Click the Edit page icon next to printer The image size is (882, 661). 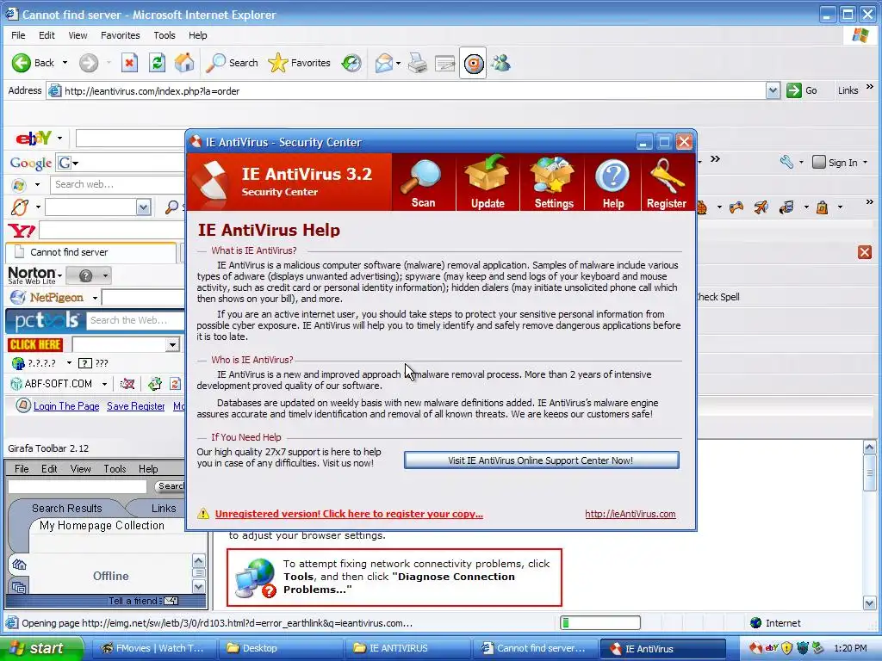[444, 64]
